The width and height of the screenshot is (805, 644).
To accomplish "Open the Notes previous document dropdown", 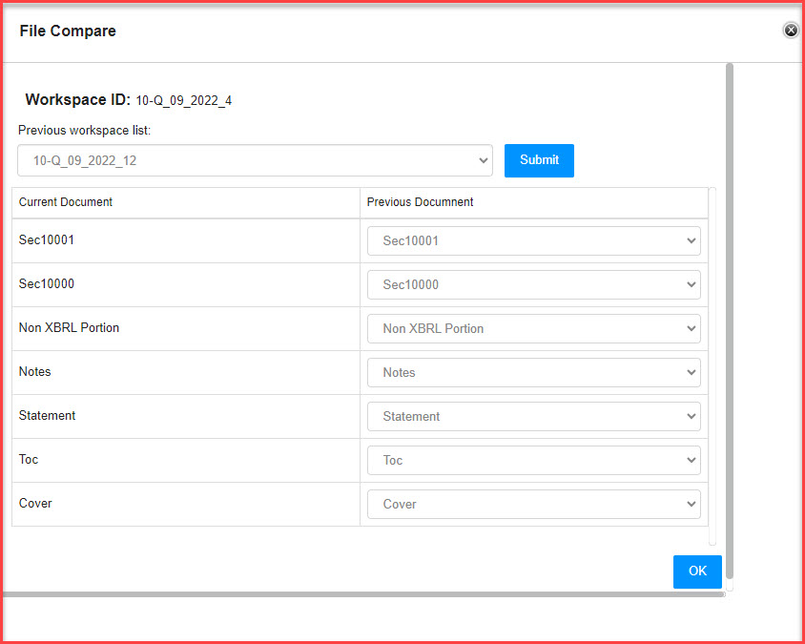I will point(534,372).
